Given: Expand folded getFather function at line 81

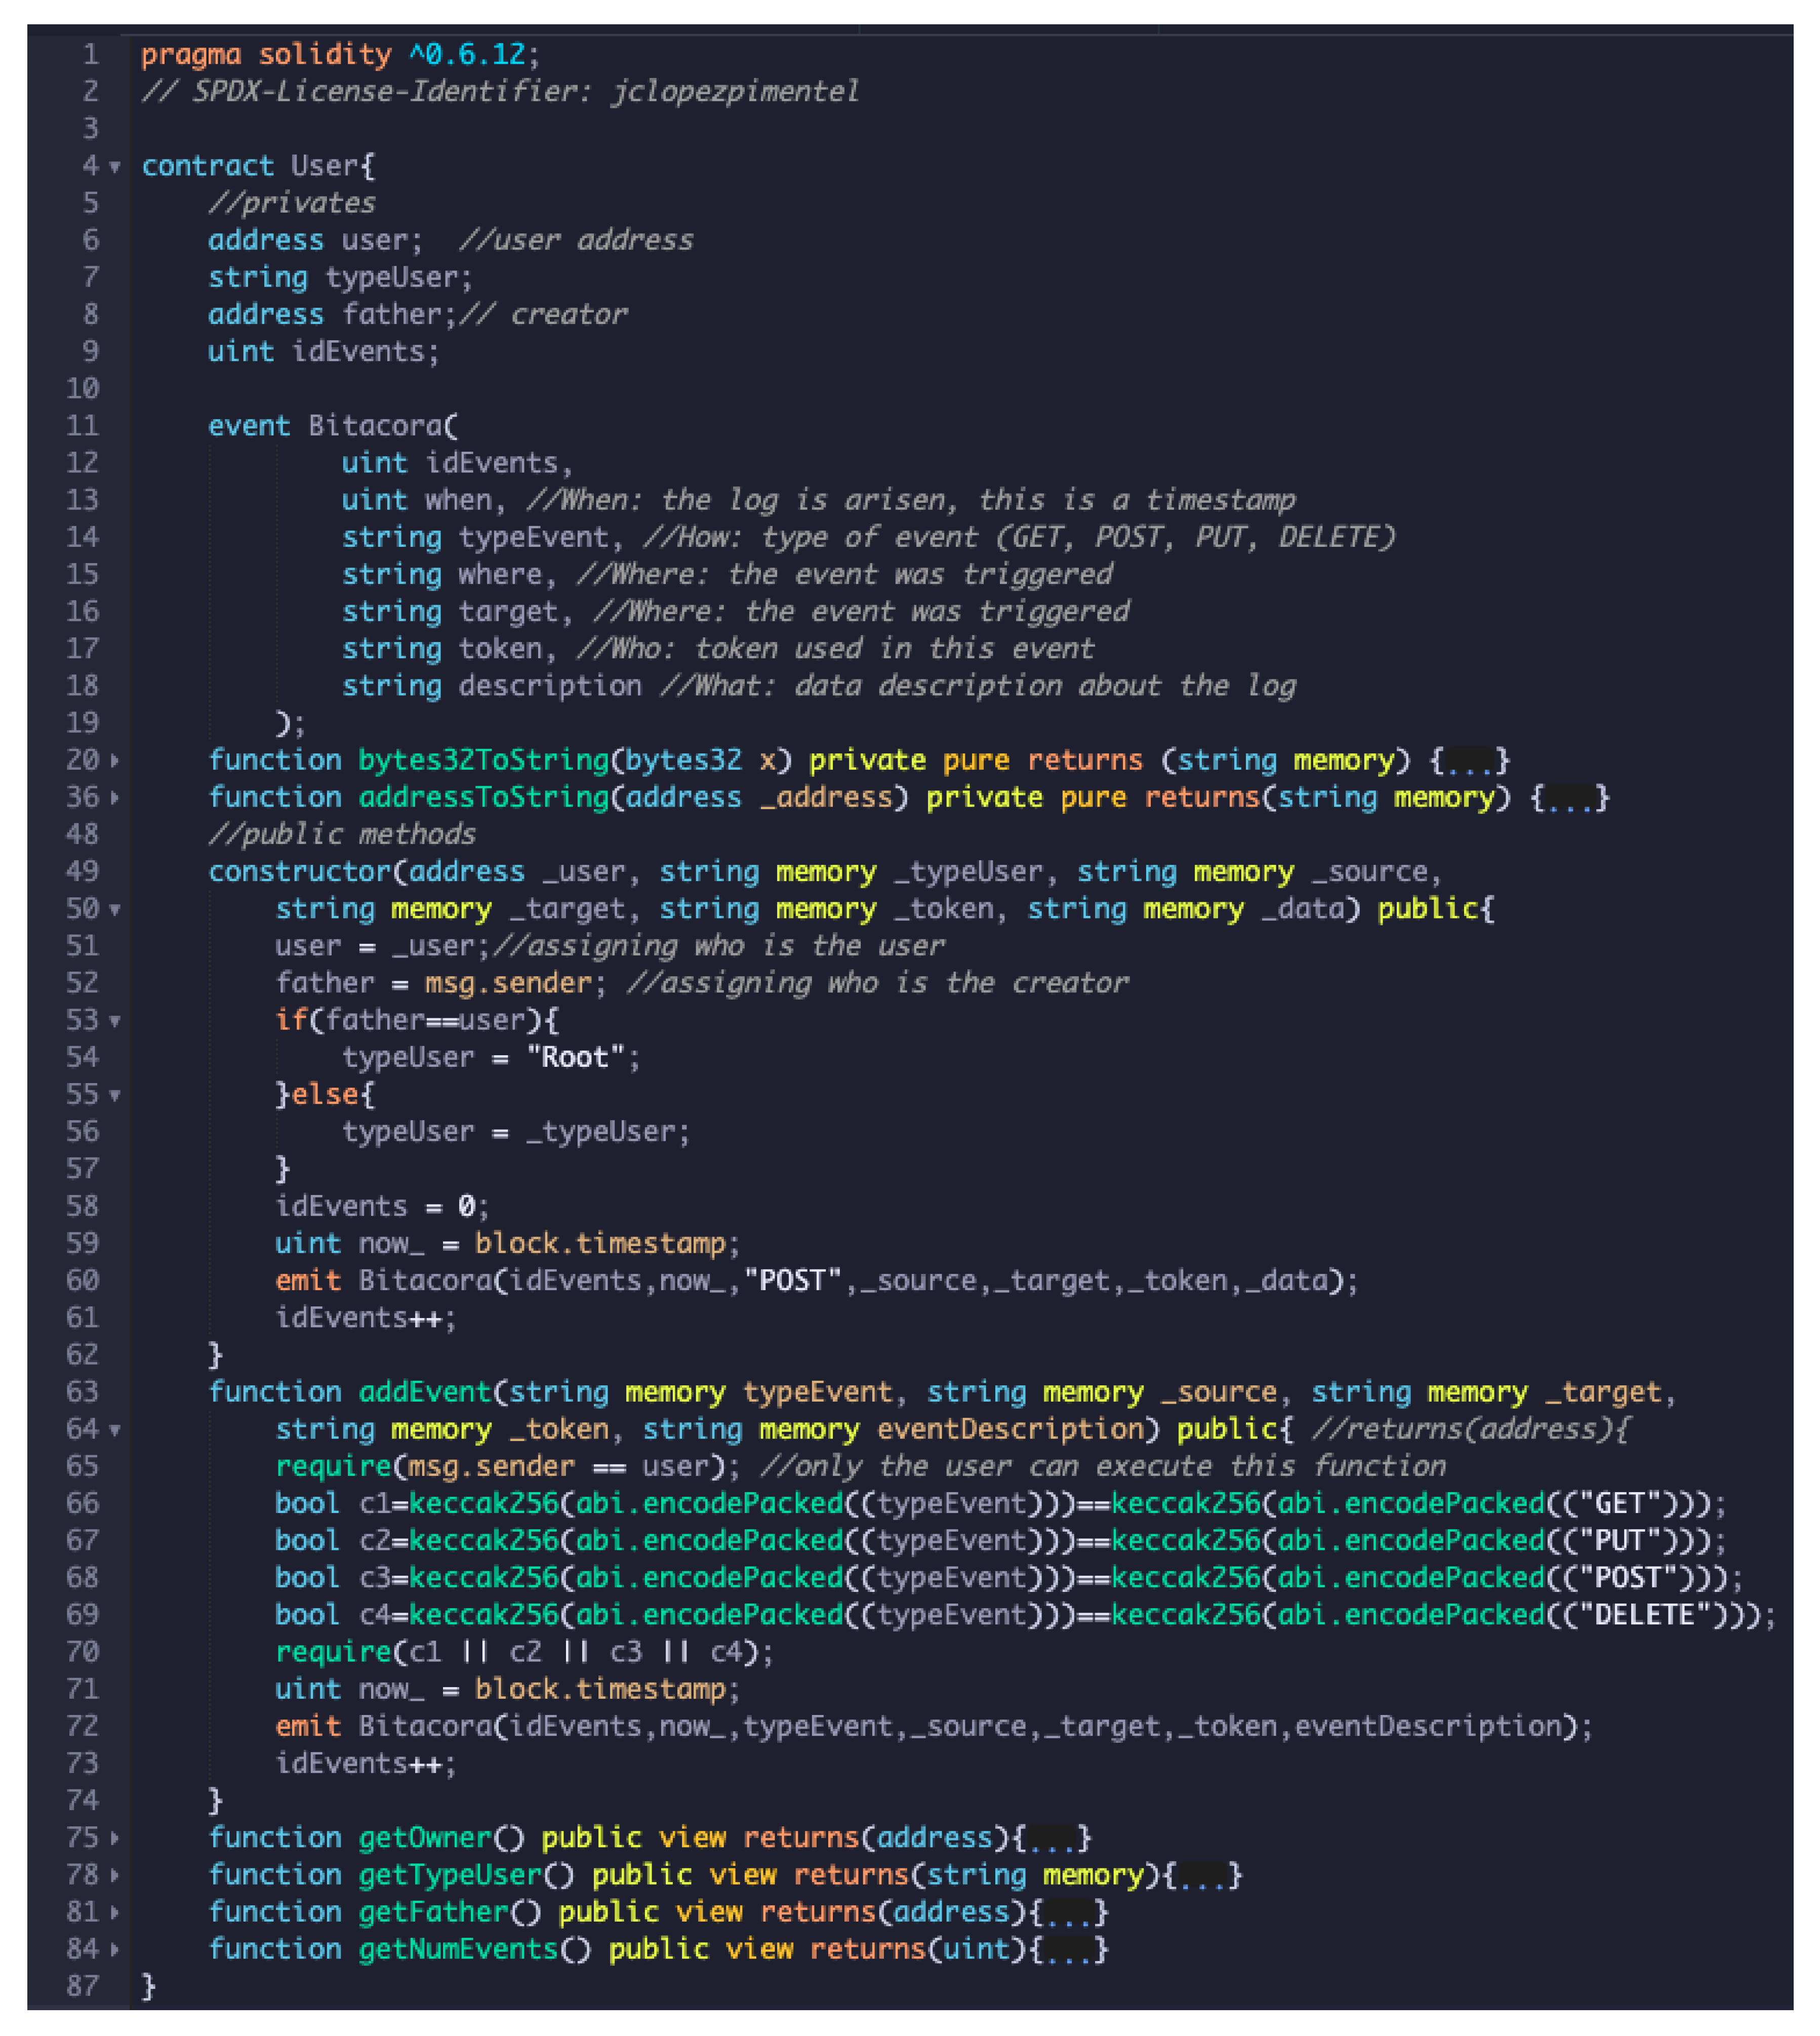Looking at the screenshot, I should coord(115,1912).
